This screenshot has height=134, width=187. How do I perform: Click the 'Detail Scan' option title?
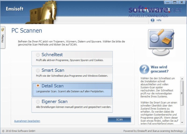pos(52,86)
